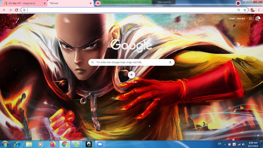Launch Firefox from the taskbar
Screen dimensions: 263x148
click(53, 144)
